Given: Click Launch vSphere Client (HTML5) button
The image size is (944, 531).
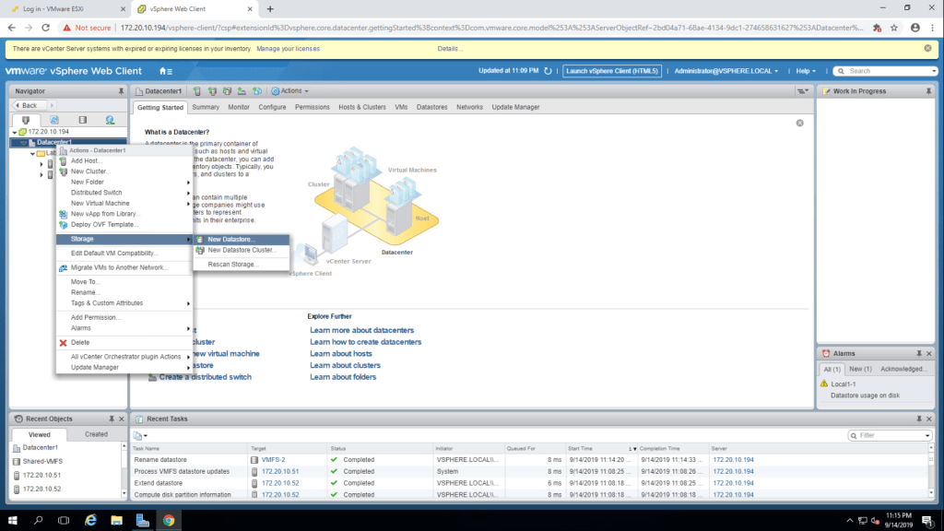Looking at the screenshot, I should coord(611,71).
